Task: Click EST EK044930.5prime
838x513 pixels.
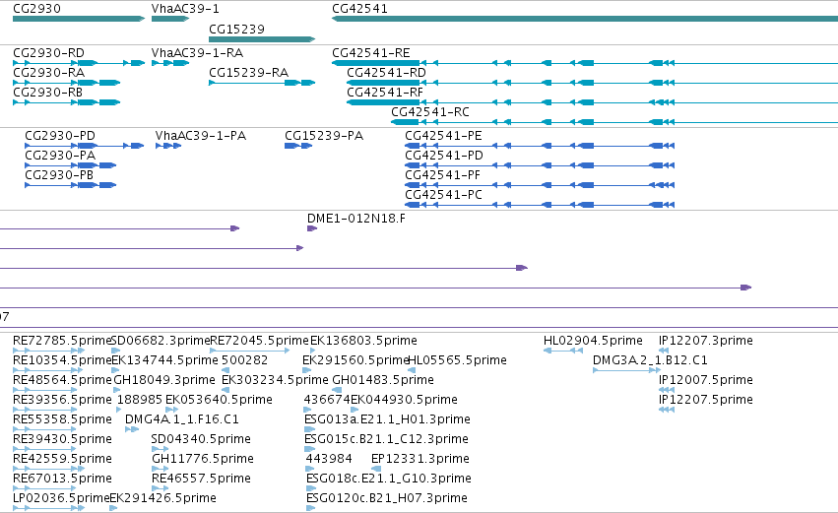Action: click(355, 410)
